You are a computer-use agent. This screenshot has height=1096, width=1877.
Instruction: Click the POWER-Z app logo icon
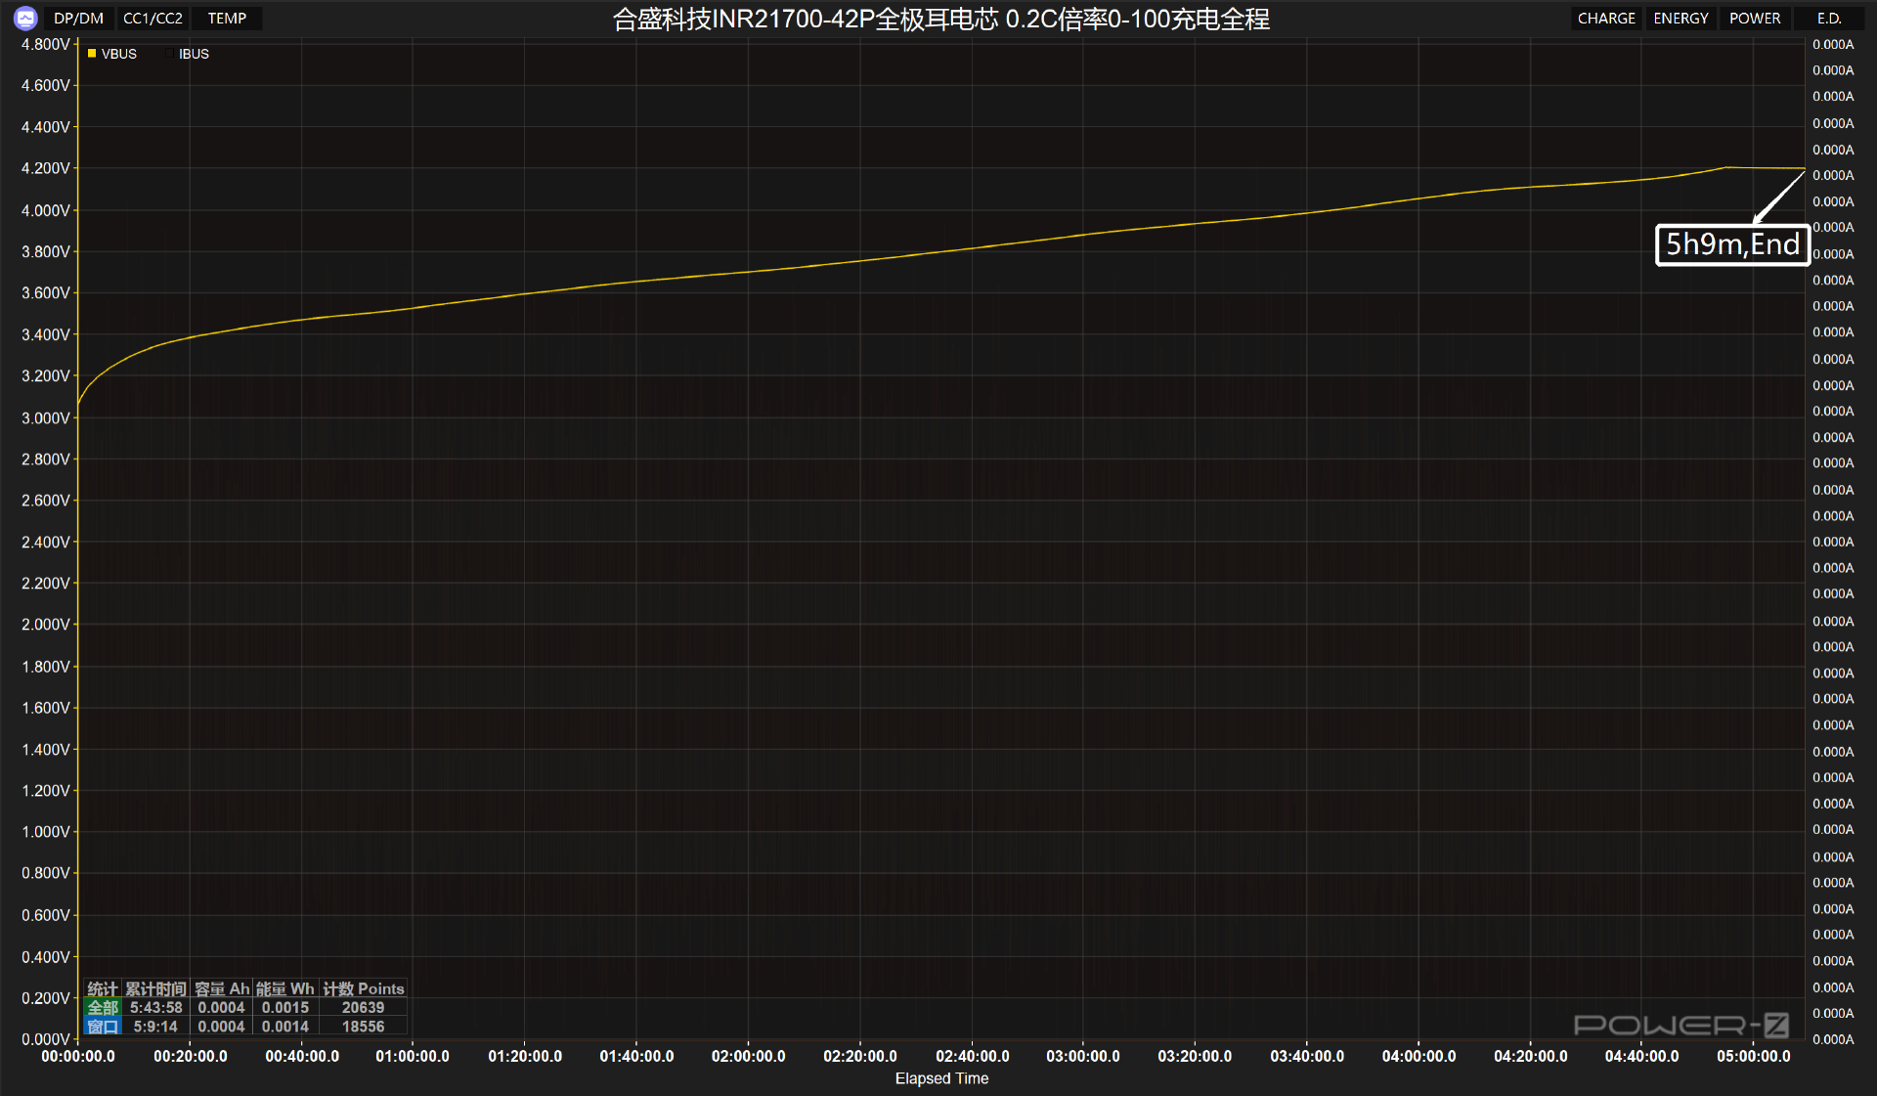pos(25,18)
